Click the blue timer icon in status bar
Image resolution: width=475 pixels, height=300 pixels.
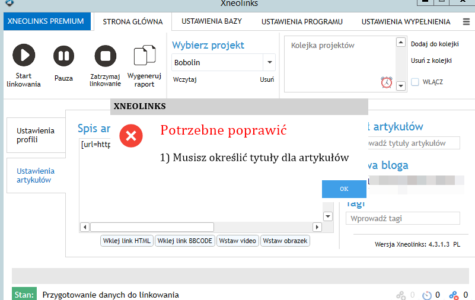(x=427, y=295)
